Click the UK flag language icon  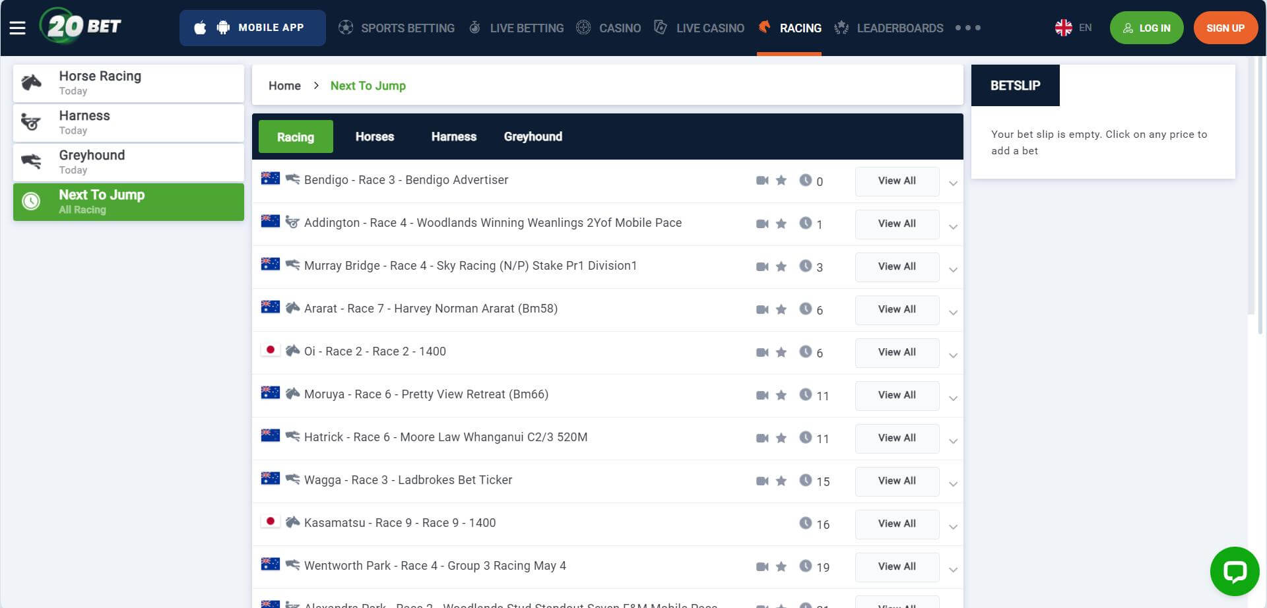pyautogui.click(x=1063, y=28)
